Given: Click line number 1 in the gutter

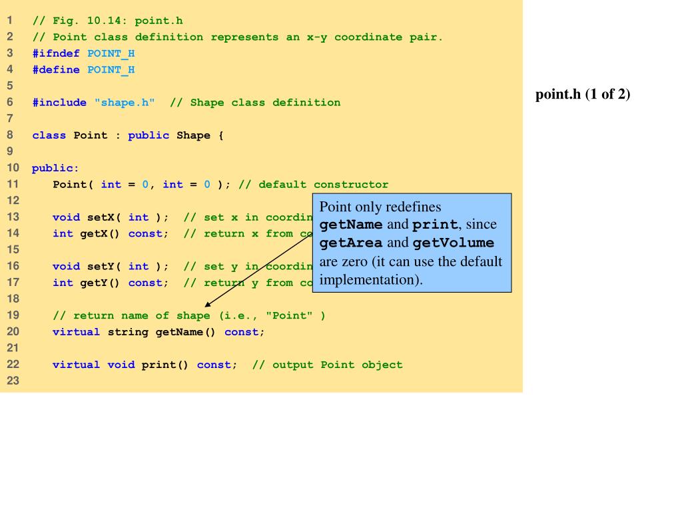Looking at the screenshot, I should 10,21.
